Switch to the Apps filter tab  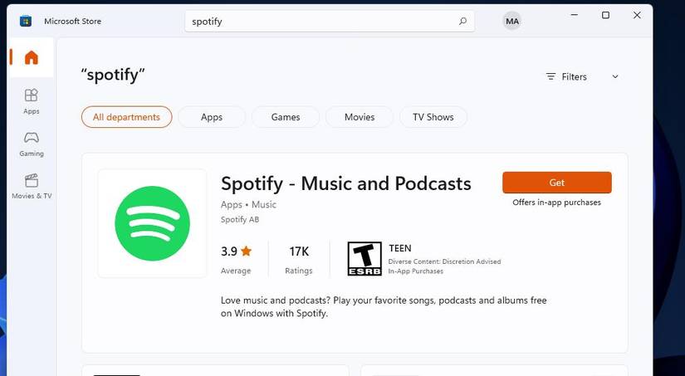[212, 117]
